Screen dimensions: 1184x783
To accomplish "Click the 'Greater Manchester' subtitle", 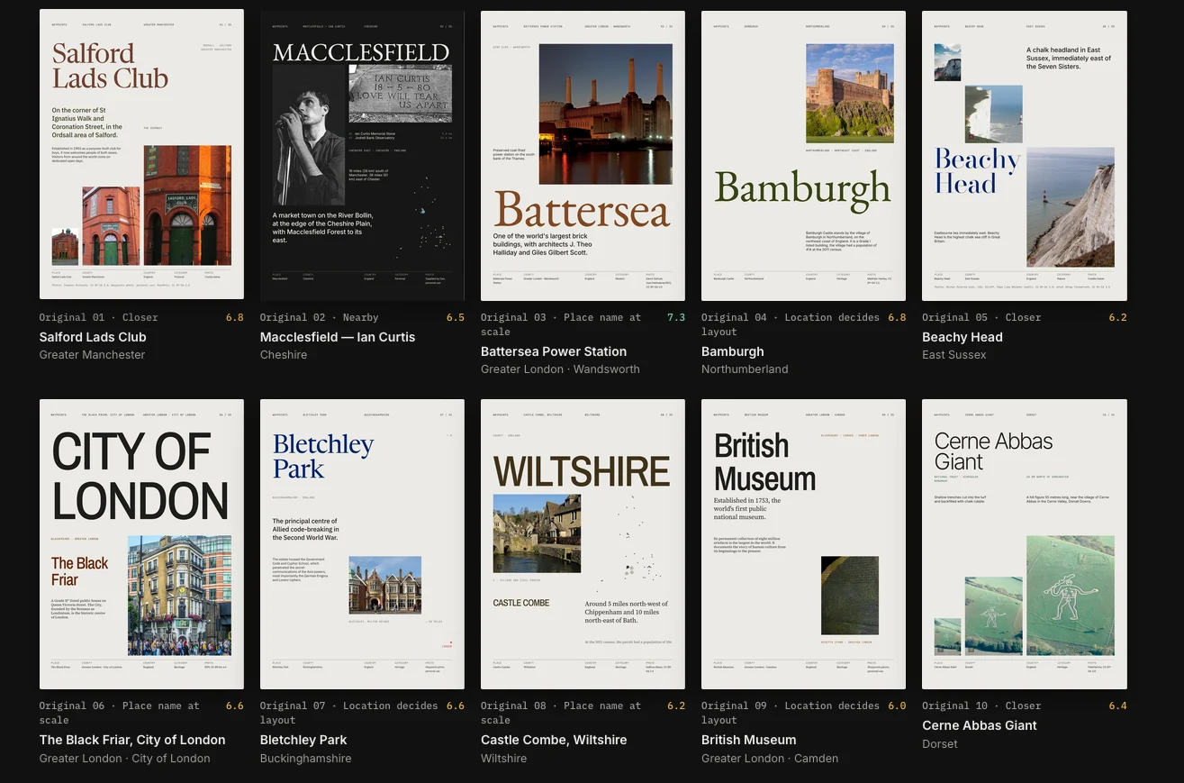I will click(92, 355).
